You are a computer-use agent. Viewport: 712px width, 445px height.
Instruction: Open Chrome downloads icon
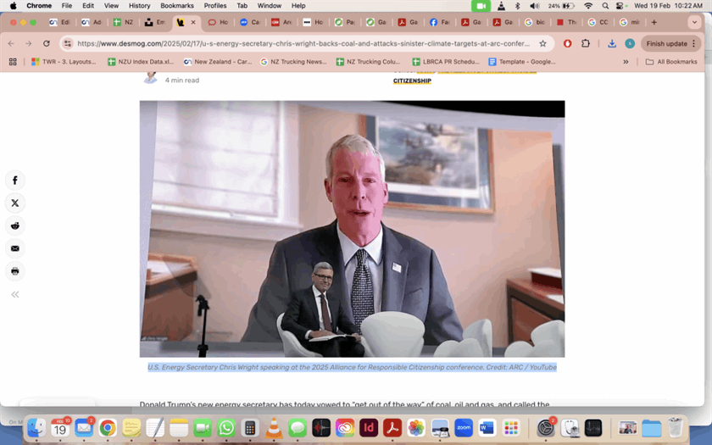point(612,43)
